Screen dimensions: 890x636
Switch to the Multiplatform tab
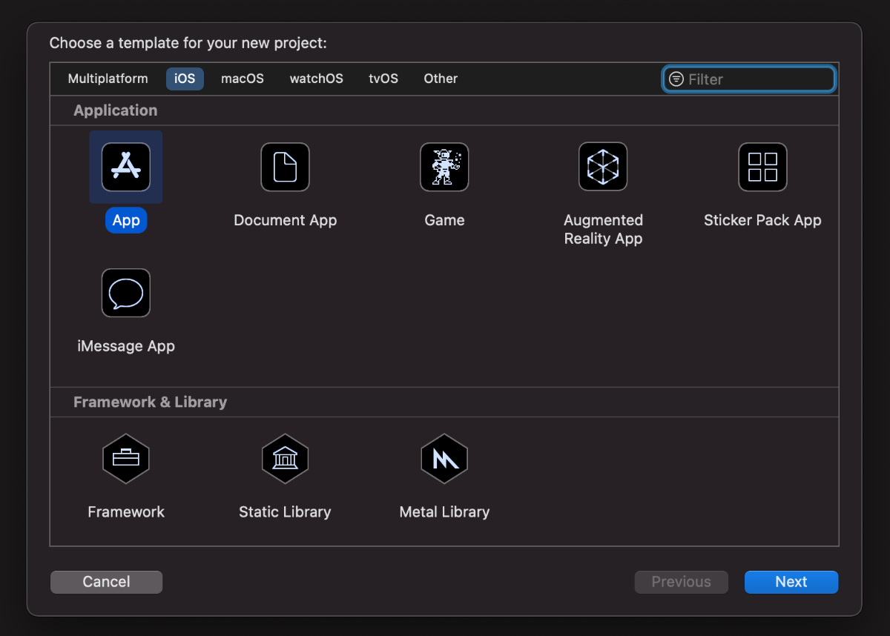pos(108,79)
